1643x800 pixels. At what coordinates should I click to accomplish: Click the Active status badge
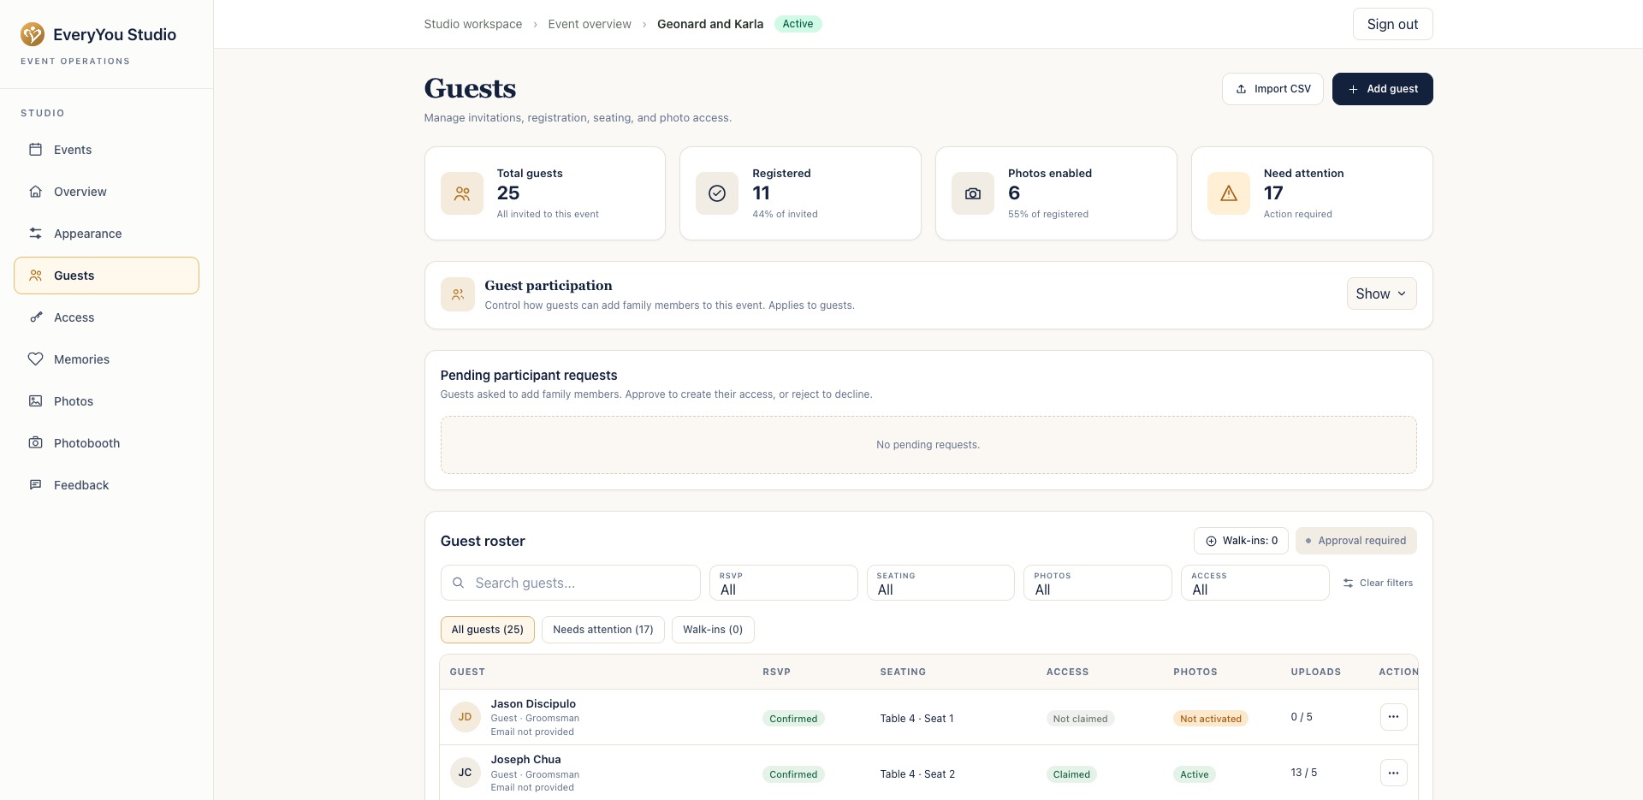pyautogui.click(x=798, y=24)
